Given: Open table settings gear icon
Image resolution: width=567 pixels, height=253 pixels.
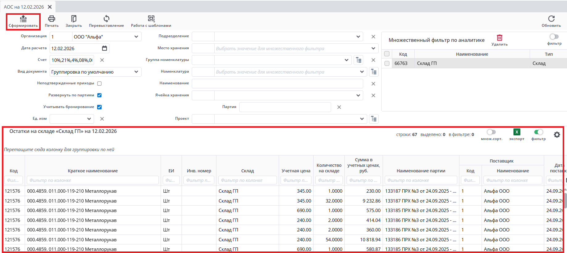Looking at the screenshot, I should pos(557,135).
